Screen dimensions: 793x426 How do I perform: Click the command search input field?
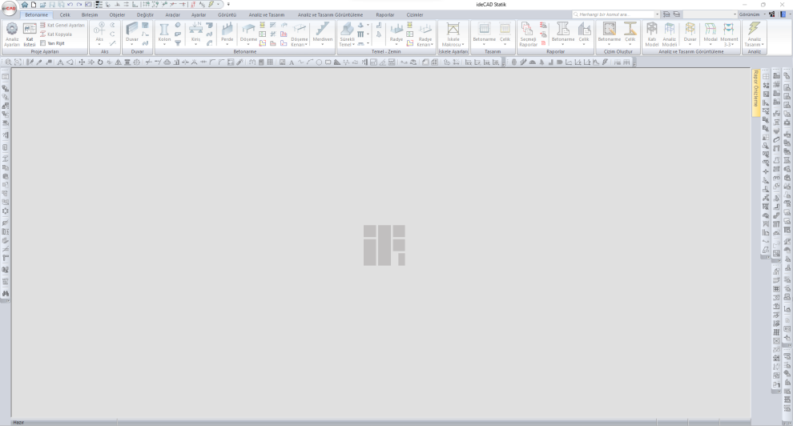[613, 14]
